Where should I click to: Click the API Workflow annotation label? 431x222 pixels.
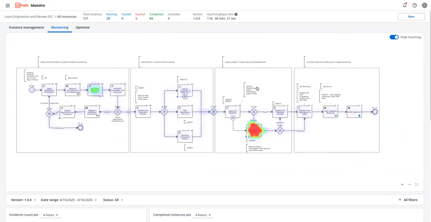click(x=305, y=86)
